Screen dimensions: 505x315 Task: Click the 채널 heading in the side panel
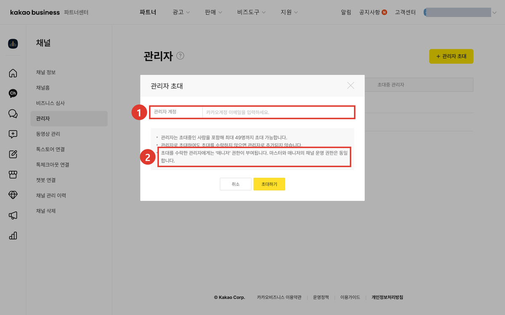pos(43,43)
